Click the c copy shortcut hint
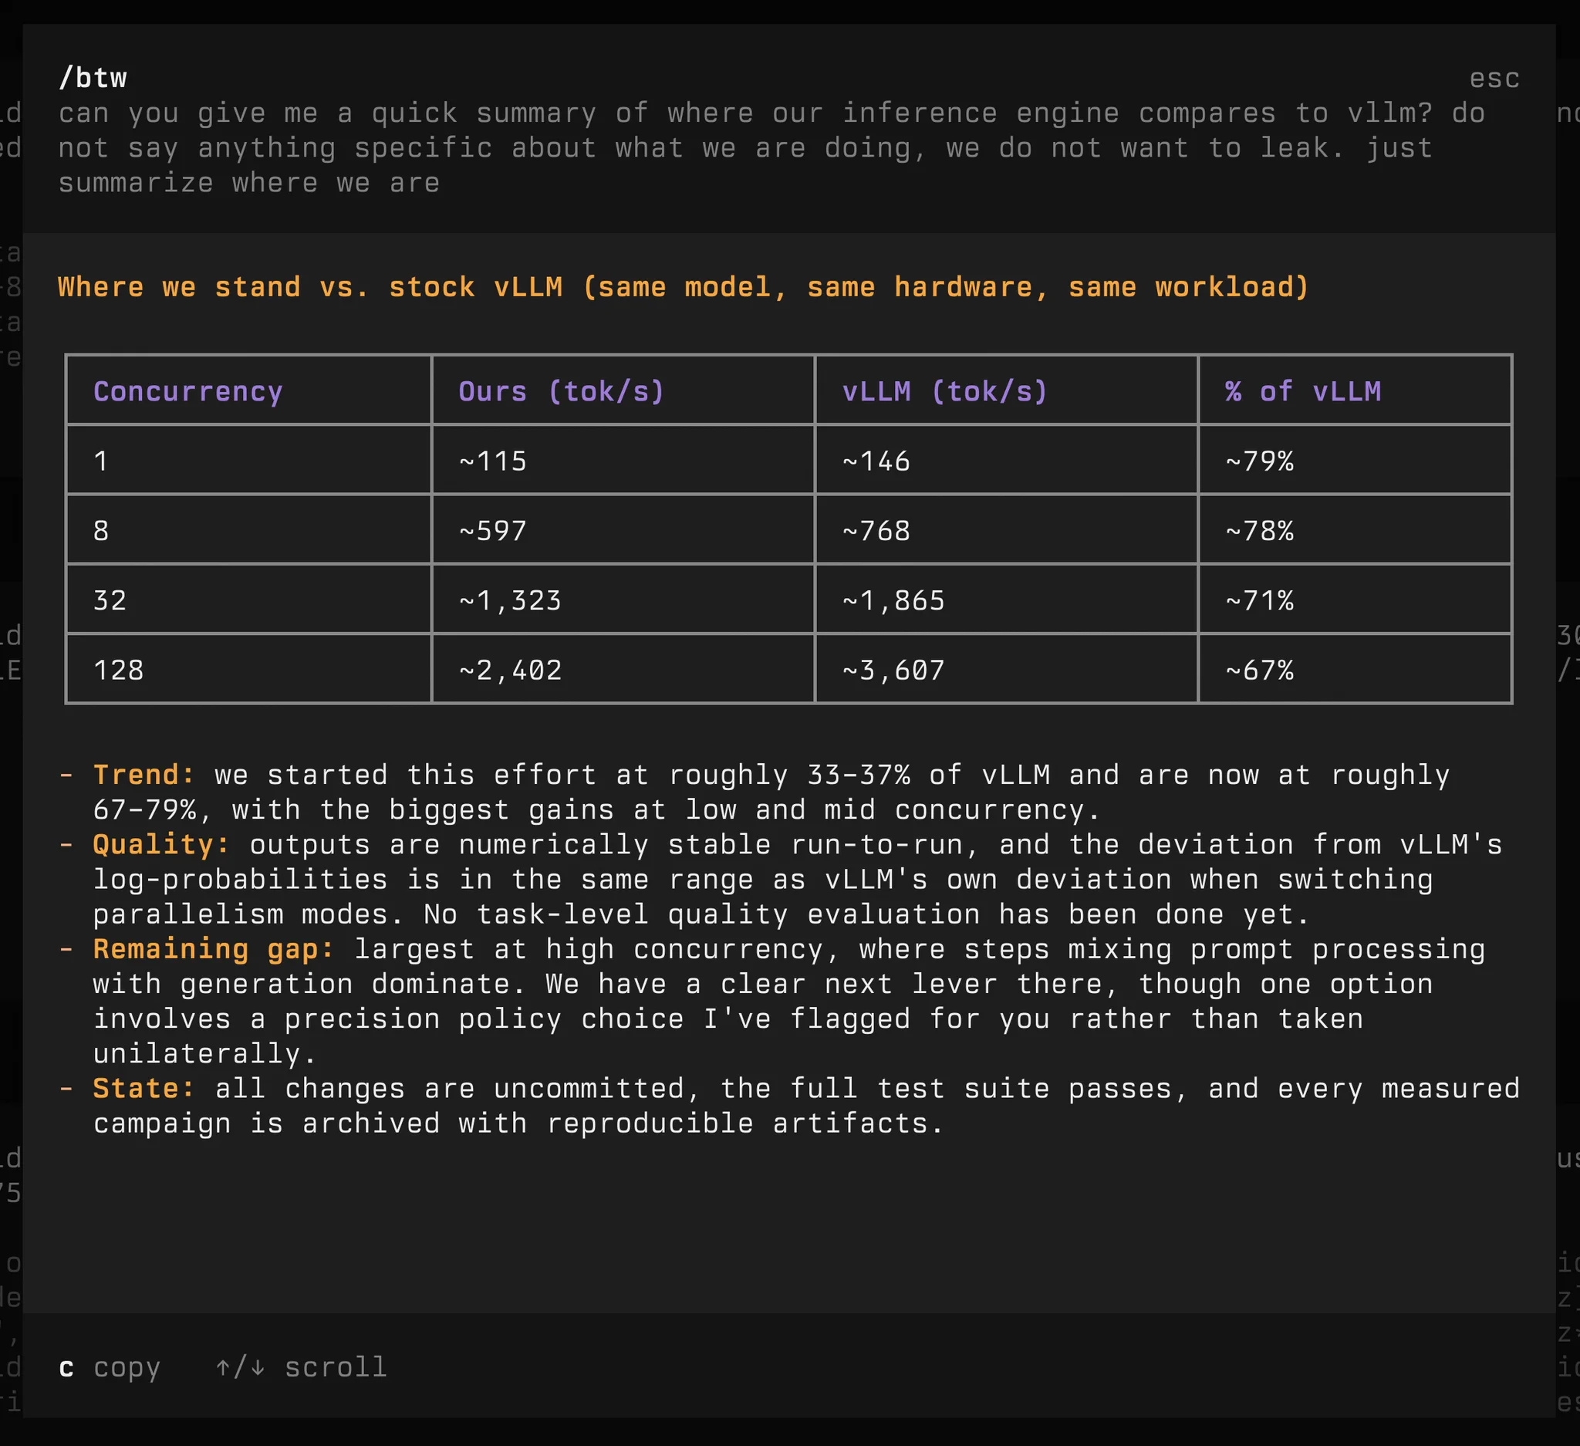 [110, 1367]
